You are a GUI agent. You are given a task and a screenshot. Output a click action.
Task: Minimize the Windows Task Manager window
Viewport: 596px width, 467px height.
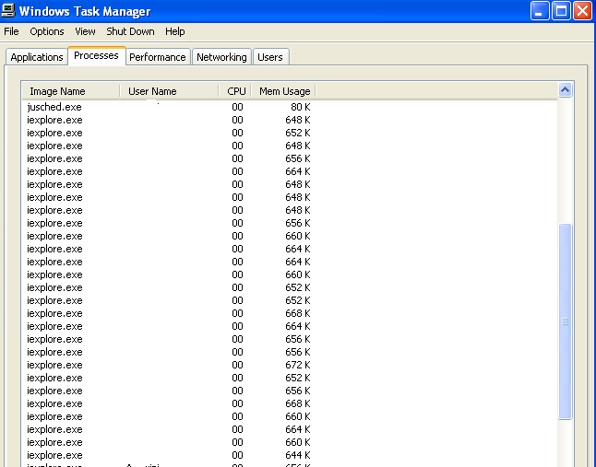point(540,11)
